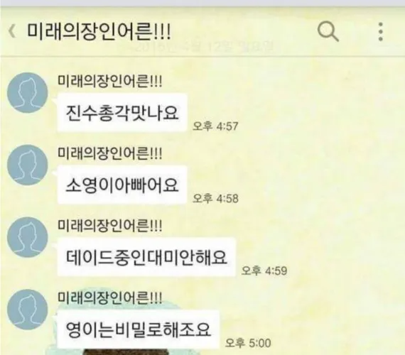
Task: Tap the sender name above the 데이드중인대미안해요 message
Action: click(x=109, y=226)
